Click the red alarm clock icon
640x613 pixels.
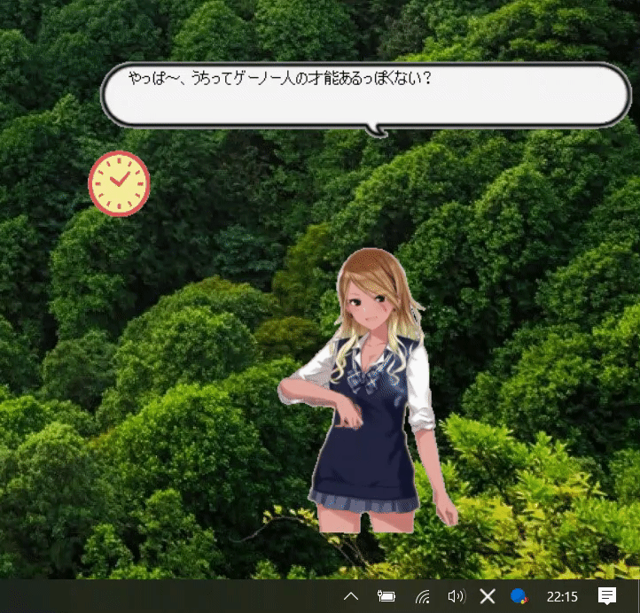(x=119, y=183)
